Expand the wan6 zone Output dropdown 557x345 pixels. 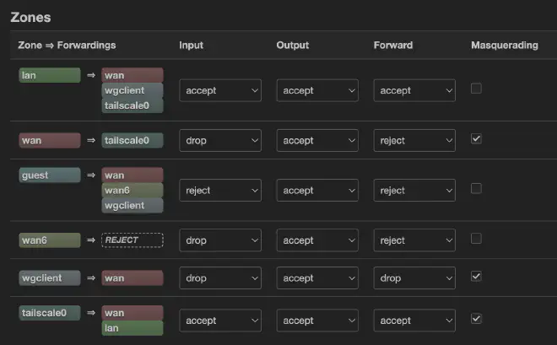point(317,240)
